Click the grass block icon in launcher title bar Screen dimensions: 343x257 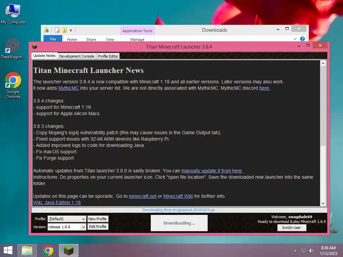(35, 47)
